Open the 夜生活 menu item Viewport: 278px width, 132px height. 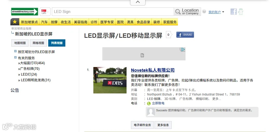click(x=66, y=22)
